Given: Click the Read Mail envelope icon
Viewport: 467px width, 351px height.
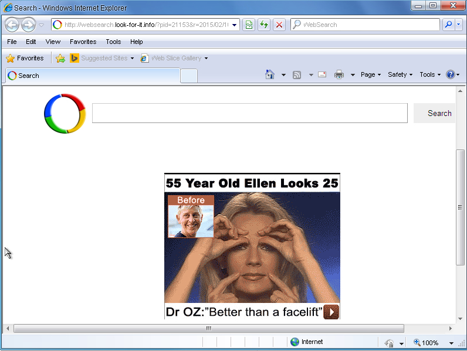Looking at the screenshot, I should (x=322, y=74).
